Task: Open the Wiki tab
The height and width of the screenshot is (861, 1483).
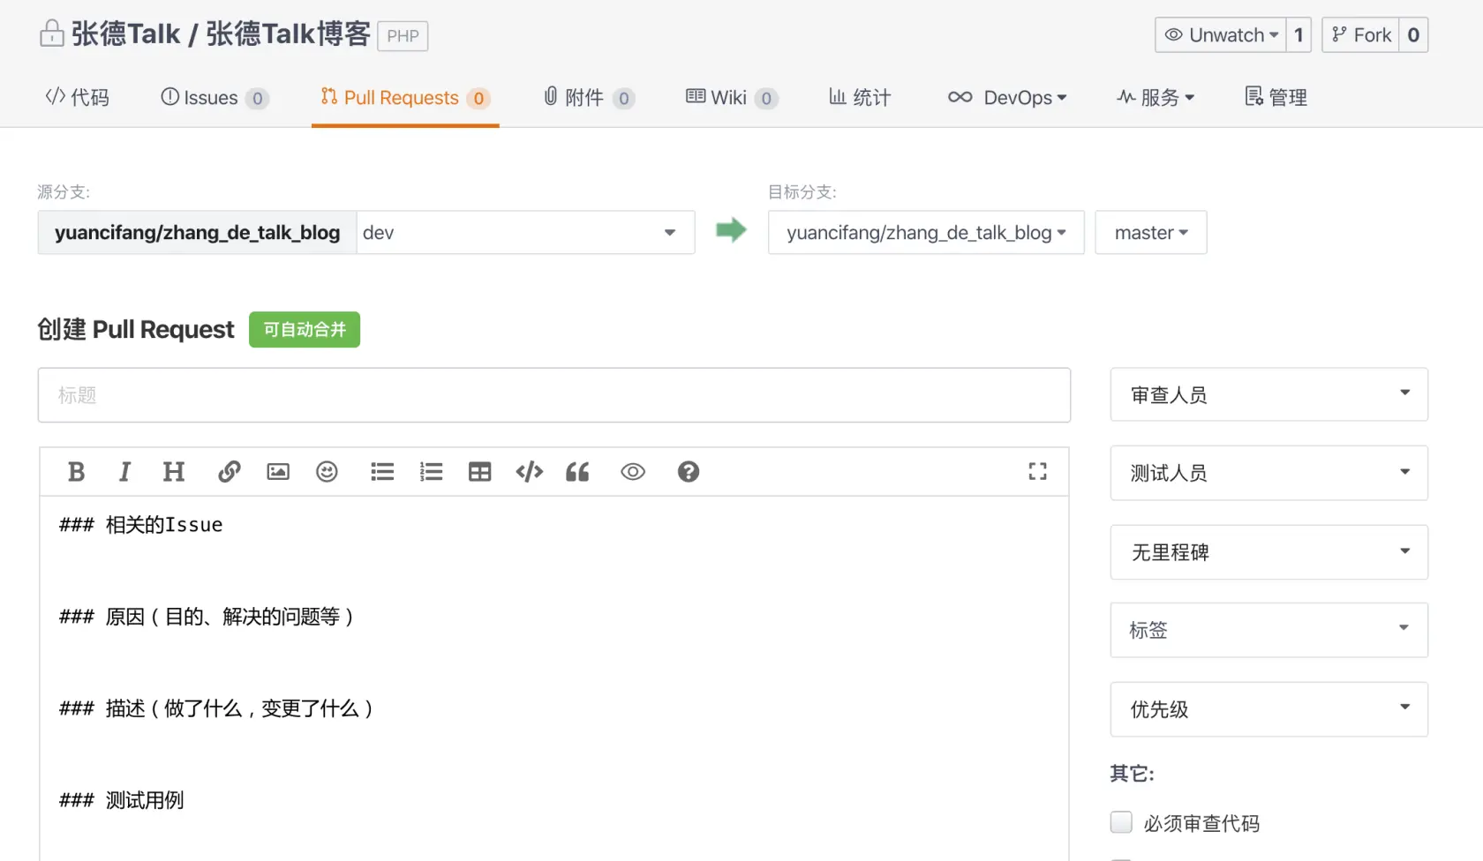Action: [731, 98]
